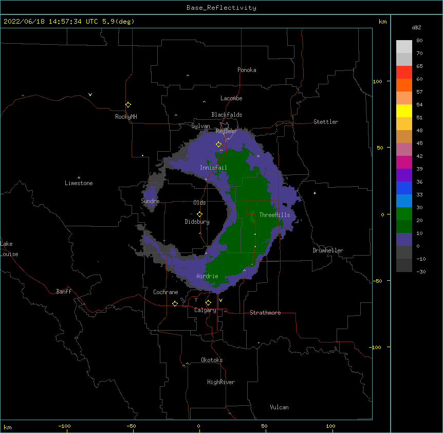Click the Airdrie city label

[207, 276]
